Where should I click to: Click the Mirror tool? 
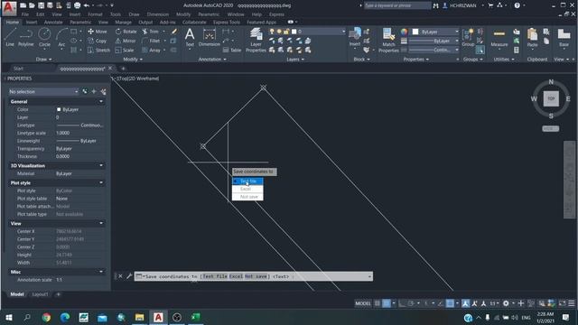coord(126,41)
